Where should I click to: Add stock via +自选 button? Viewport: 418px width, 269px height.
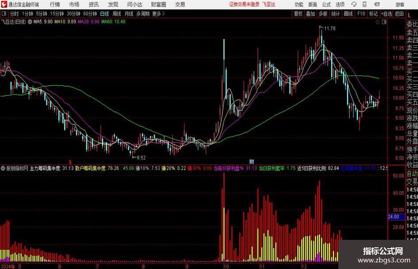pyautogui.click(x=387, y=14)
